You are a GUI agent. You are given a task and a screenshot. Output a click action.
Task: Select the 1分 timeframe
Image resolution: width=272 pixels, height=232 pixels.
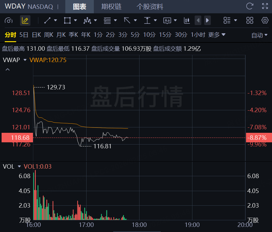point(98,35)
